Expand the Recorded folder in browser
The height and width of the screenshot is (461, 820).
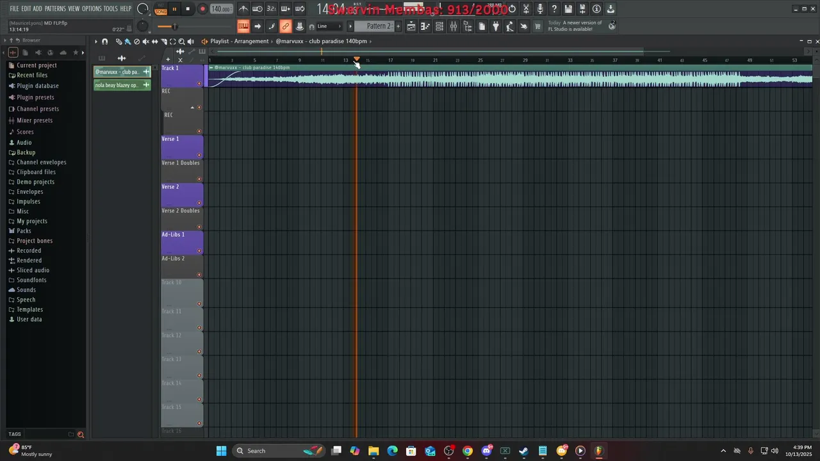click(x=29, y=251)
